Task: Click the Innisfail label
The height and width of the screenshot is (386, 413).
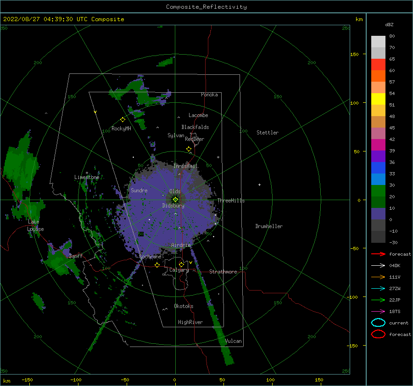Action: [x=185, y=166]
